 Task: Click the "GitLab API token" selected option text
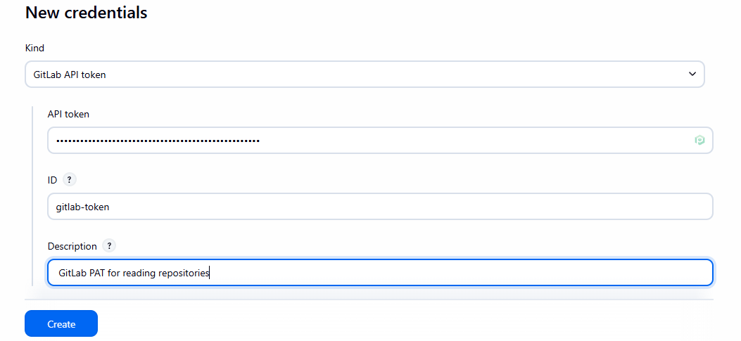pos(70,74)
